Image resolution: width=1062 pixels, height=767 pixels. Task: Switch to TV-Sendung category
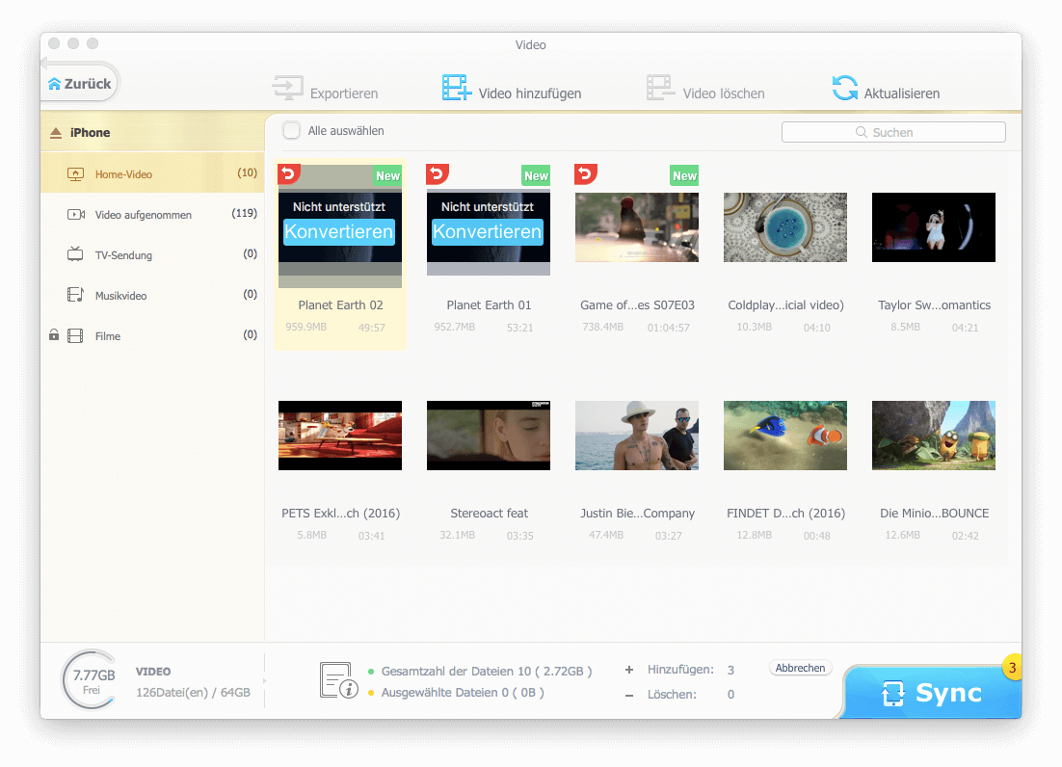point(123,255)
